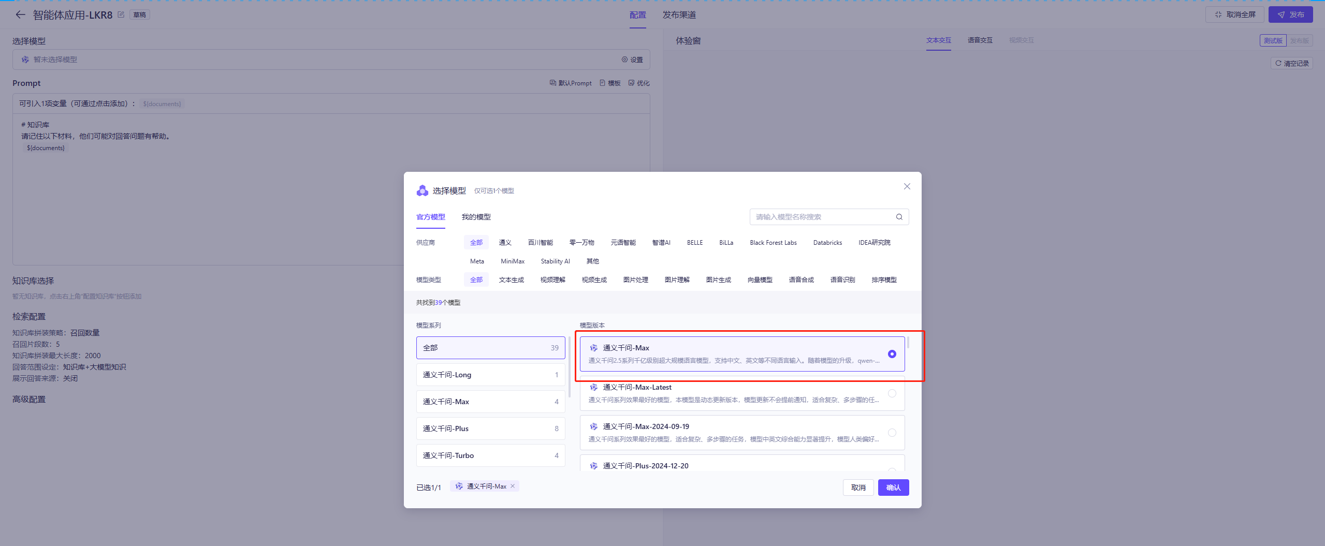The width and height of the screenshot is (1325, 546).
Task: Filter supplier by 智谱AI
Action: [661, 243]
